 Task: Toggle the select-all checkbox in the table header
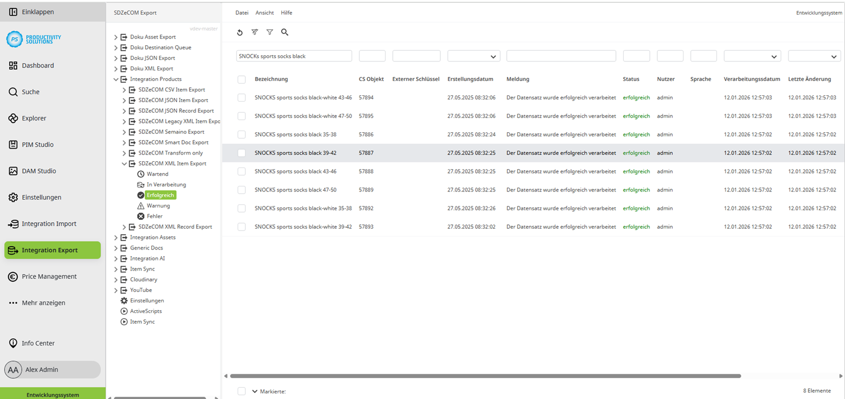[x=241, y=80]
